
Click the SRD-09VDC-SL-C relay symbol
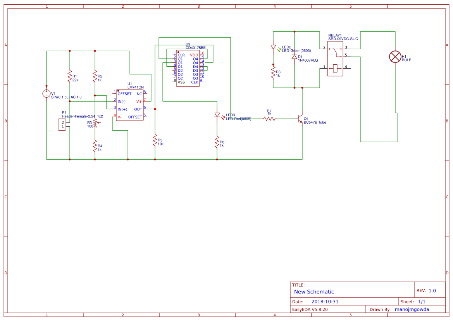coord(336,58)
